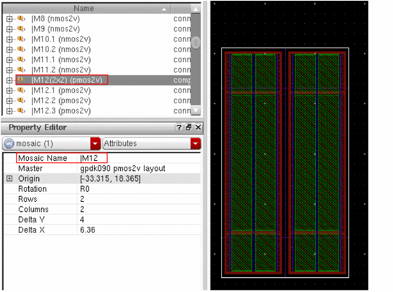Viewport: 393px width, 292px height.
Task: Click the Property Editor help question mark icon
Action: pos(179,128)
